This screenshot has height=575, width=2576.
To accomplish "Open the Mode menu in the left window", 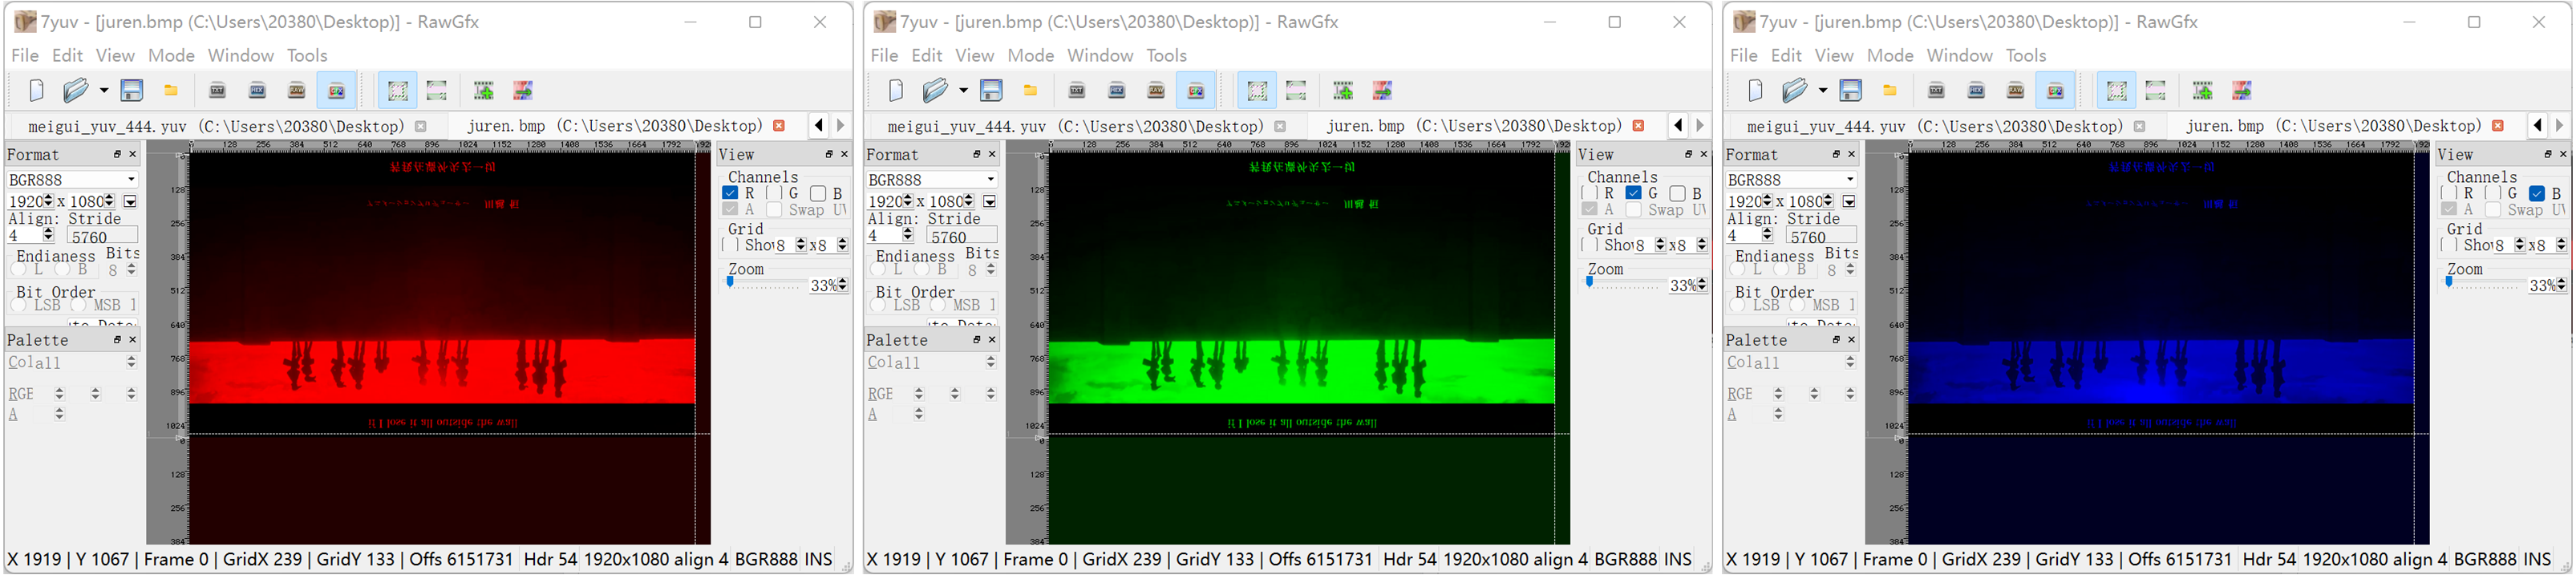I will (x=172, y=55).
